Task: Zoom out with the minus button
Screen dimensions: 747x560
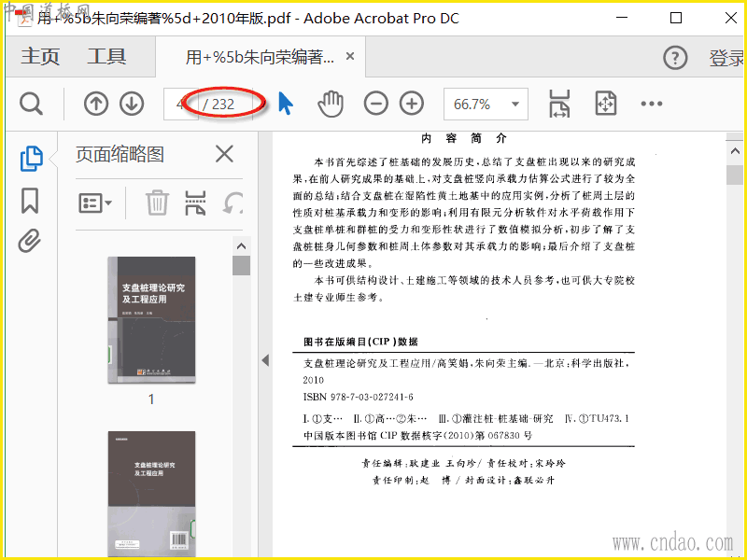Action: [376, 104]
